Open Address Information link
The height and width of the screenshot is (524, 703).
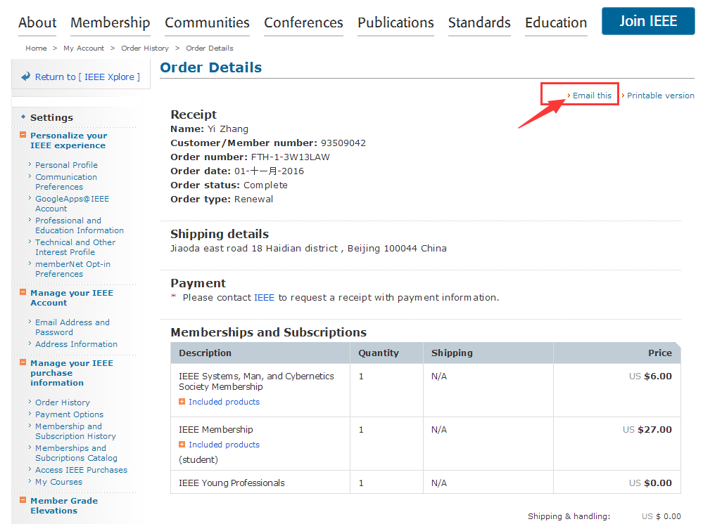click(76, 344)
